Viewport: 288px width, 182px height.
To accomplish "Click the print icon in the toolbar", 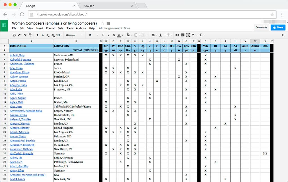I will point(14,35).
